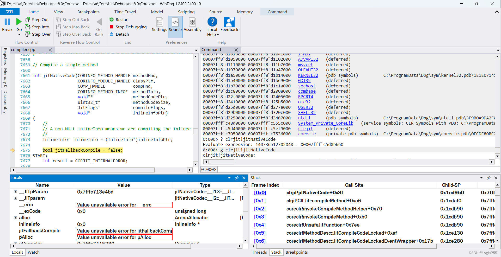The width and height of the screenshot is (501, 257).
Task: Click source pane scroll down arrow
Action: (x=195, y=164)
